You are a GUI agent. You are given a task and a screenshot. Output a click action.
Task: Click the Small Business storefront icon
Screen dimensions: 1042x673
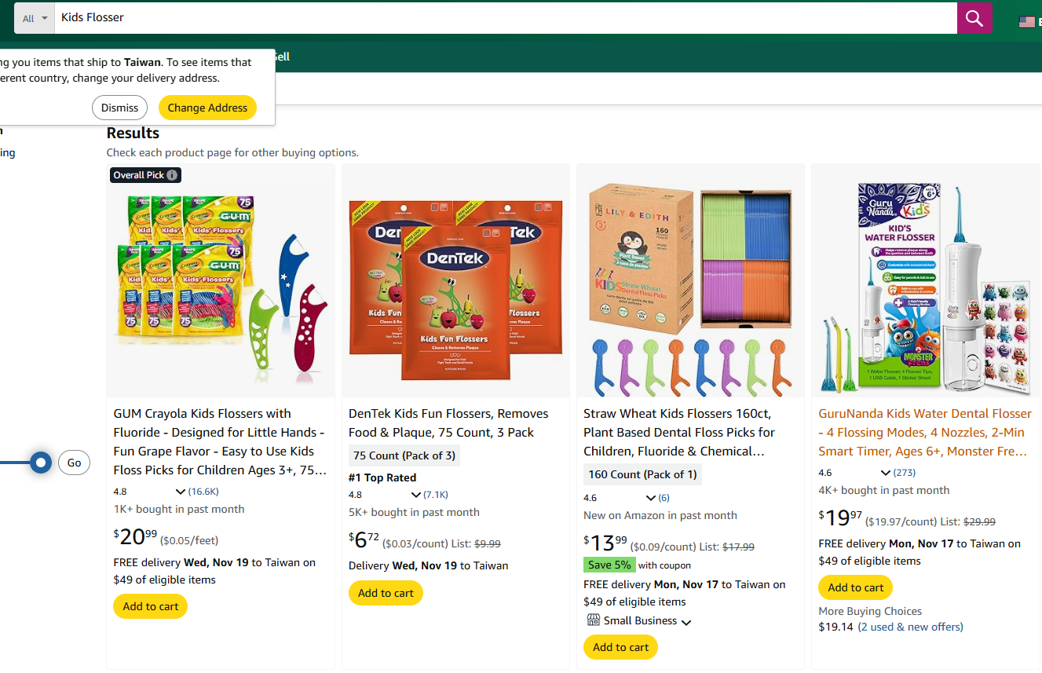click(594, 620)
